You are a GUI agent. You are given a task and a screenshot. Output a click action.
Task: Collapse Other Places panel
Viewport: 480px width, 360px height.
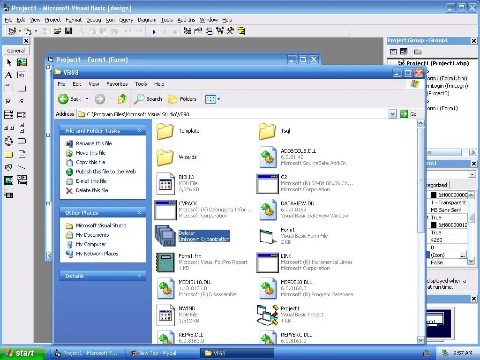coord(139,212)
